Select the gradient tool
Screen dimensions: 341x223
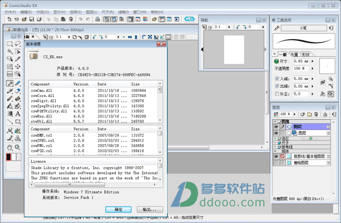(10, 114)
